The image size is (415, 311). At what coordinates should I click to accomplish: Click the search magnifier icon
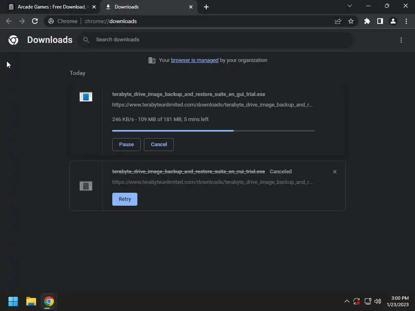pos(86,40)
